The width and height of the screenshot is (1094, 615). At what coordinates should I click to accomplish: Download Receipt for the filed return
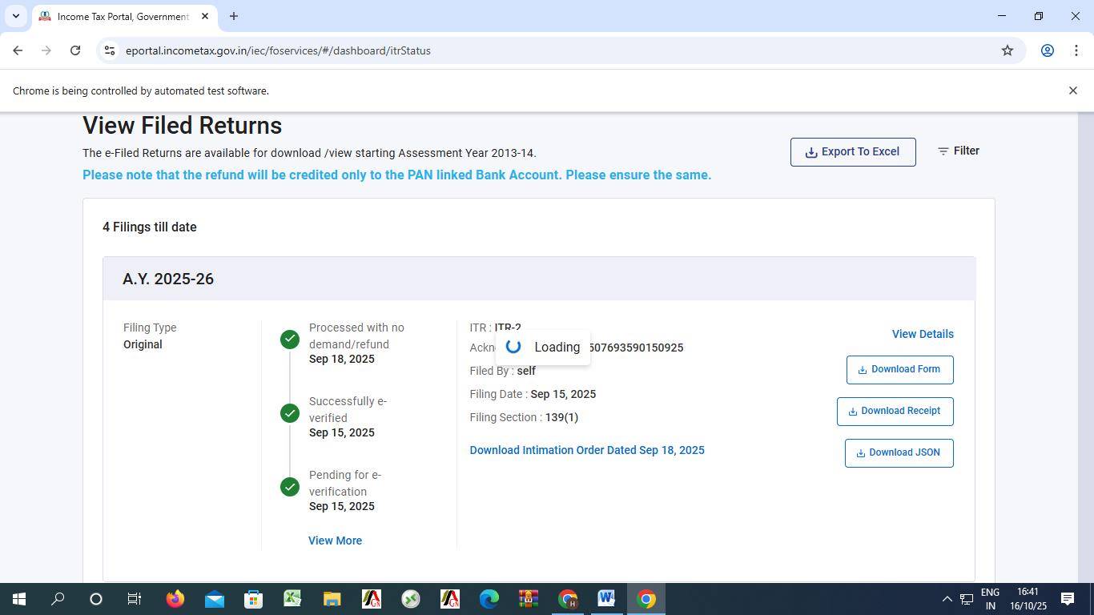coord(894,411)
